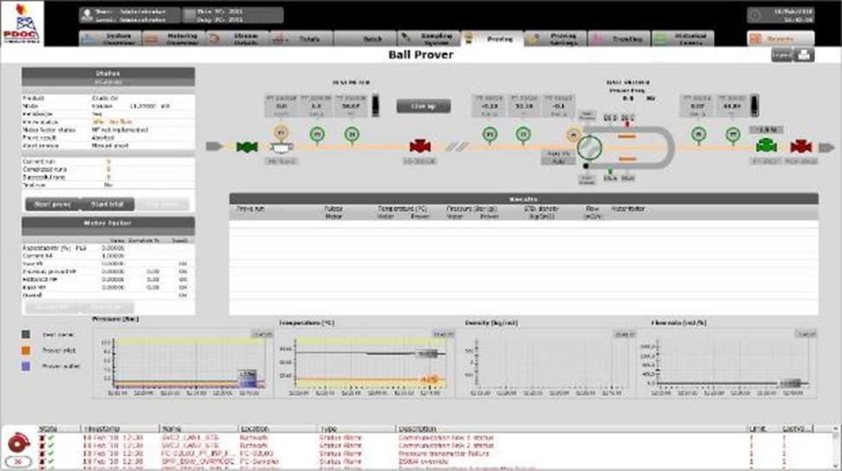Open the System Overview tab
The height and width of the screenshot is (471, 842).
pyautogui.click(x=108, y=39)
